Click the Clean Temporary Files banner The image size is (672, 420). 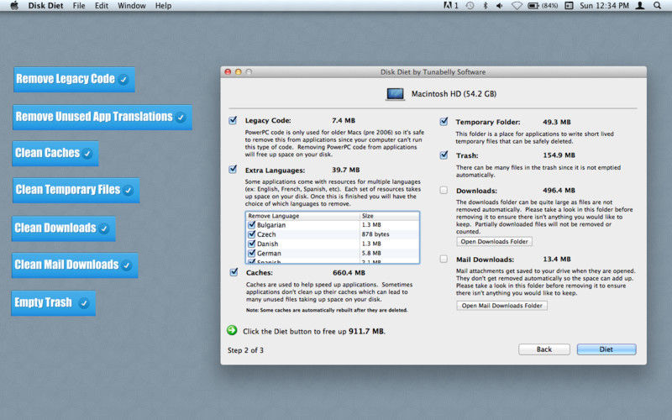[x=76, y=191]
